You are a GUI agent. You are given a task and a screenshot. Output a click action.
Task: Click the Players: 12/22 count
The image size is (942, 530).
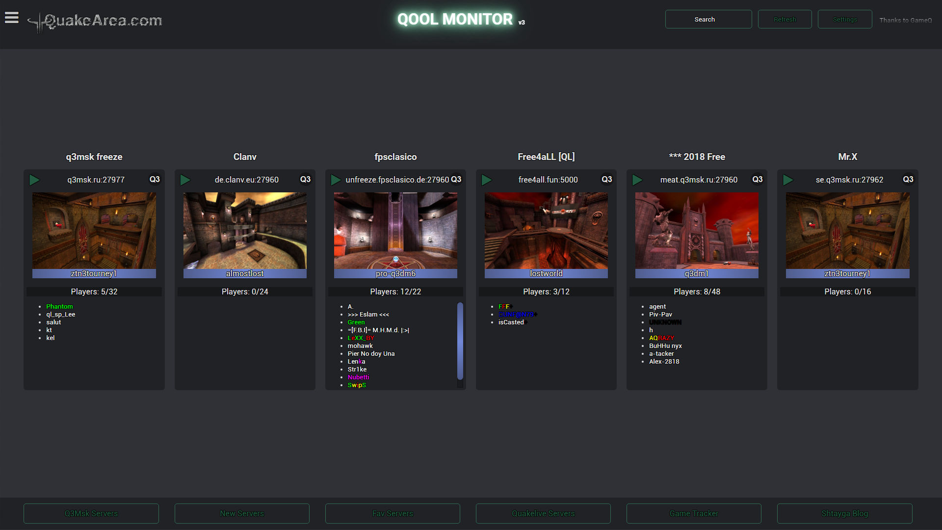click(395, 291)
